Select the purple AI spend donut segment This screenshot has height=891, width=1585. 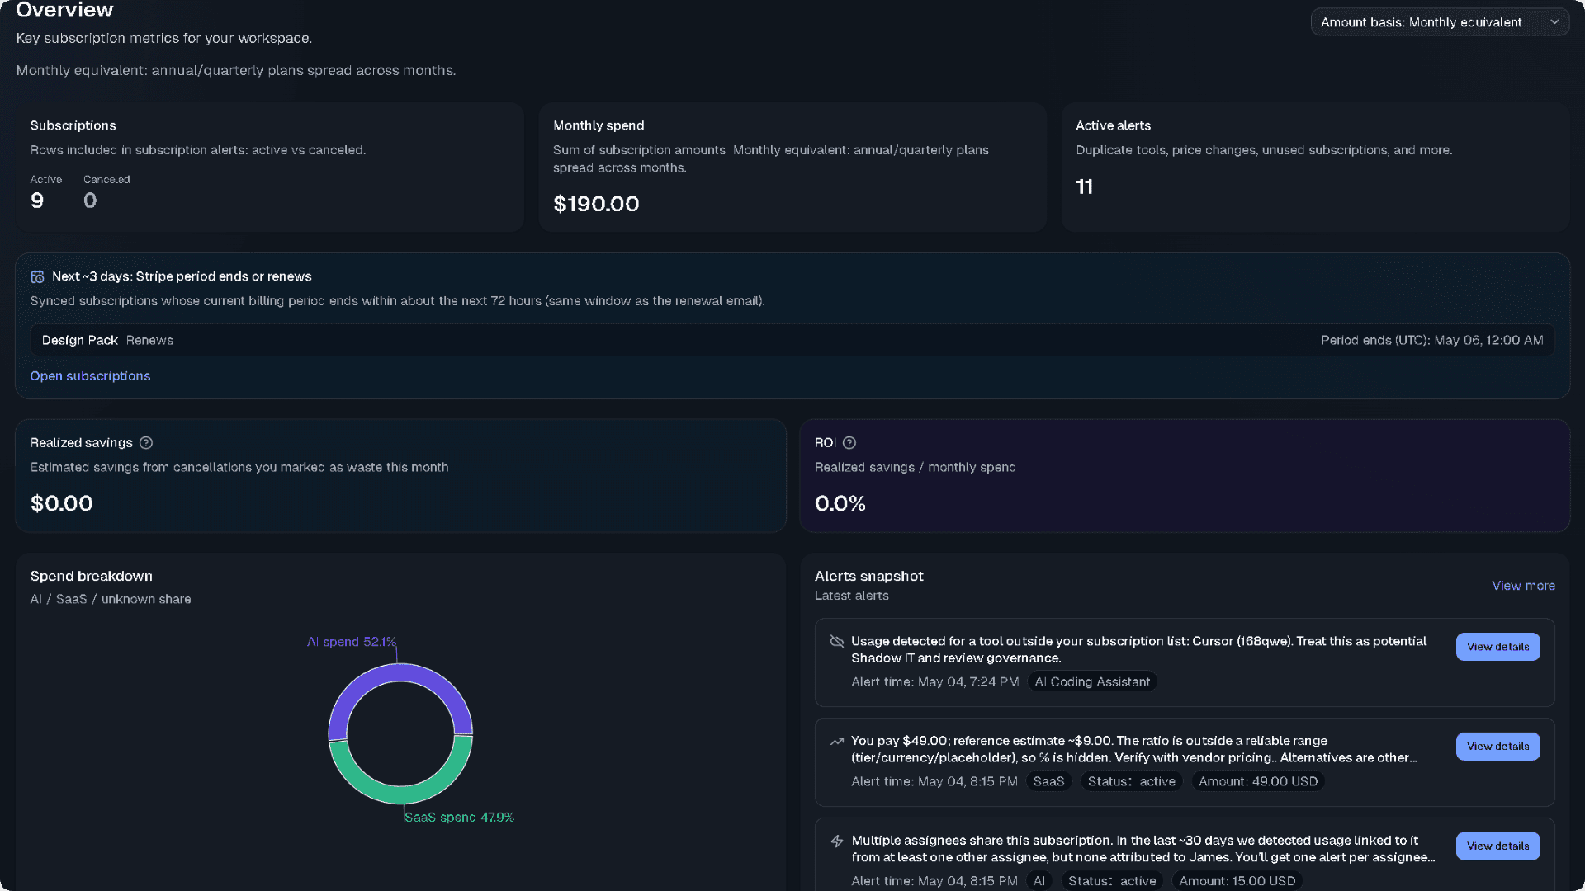(x=400, y=673)
